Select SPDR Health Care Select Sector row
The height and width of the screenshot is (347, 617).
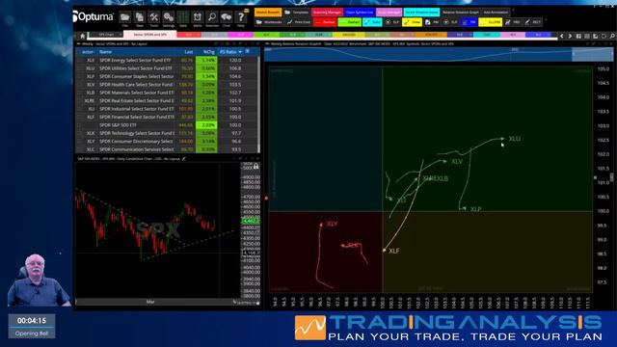(167, 85)
